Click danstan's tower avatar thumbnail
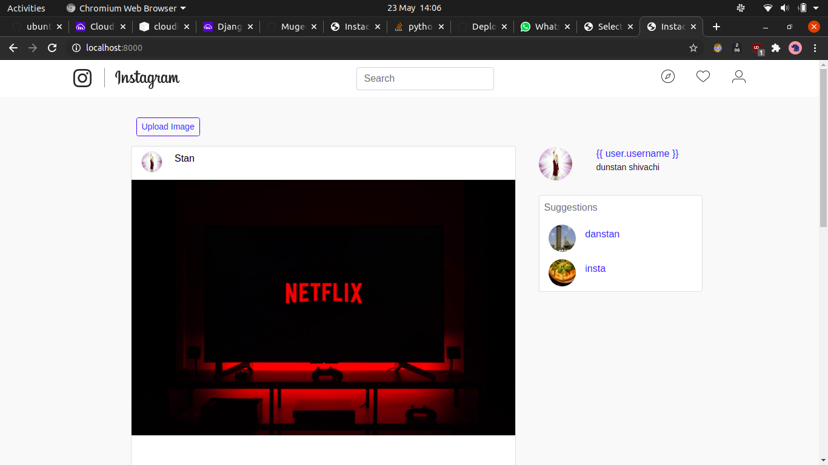 pos(562,238)
